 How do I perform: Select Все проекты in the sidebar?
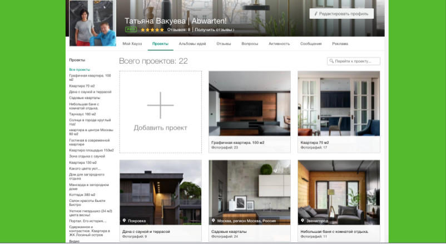(x=80, y=69)
